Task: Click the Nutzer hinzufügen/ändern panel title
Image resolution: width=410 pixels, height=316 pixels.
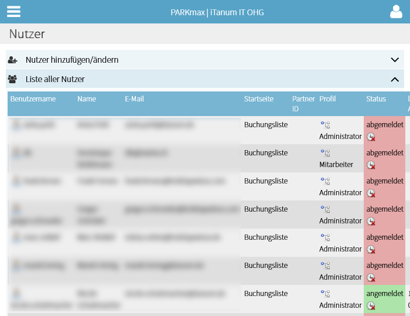Action: (x=72, y=60)
